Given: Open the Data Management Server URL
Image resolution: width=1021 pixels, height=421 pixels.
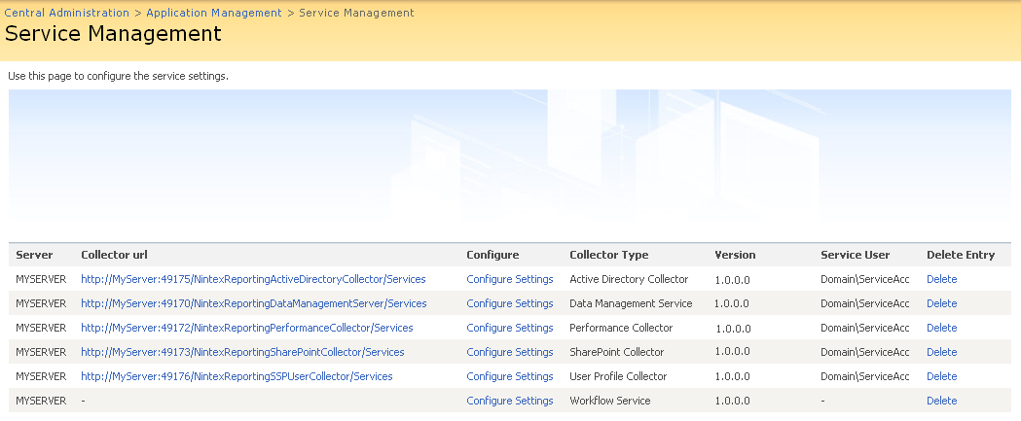Looking at the screenshot, I should coord(253,303).
